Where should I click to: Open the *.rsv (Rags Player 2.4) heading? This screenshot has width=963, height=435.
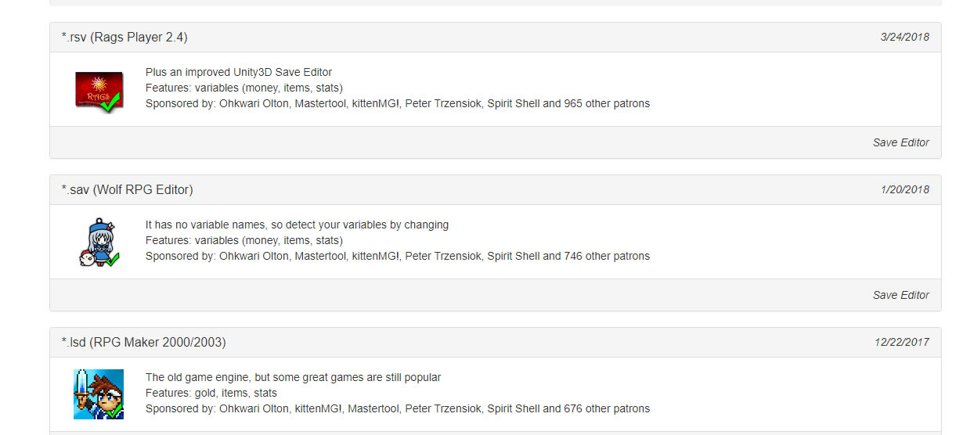(x=124, y=37)
